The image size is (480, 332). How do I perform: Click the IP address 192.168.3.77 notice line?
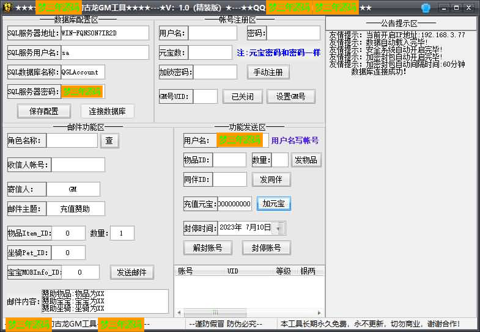point(397,35)
